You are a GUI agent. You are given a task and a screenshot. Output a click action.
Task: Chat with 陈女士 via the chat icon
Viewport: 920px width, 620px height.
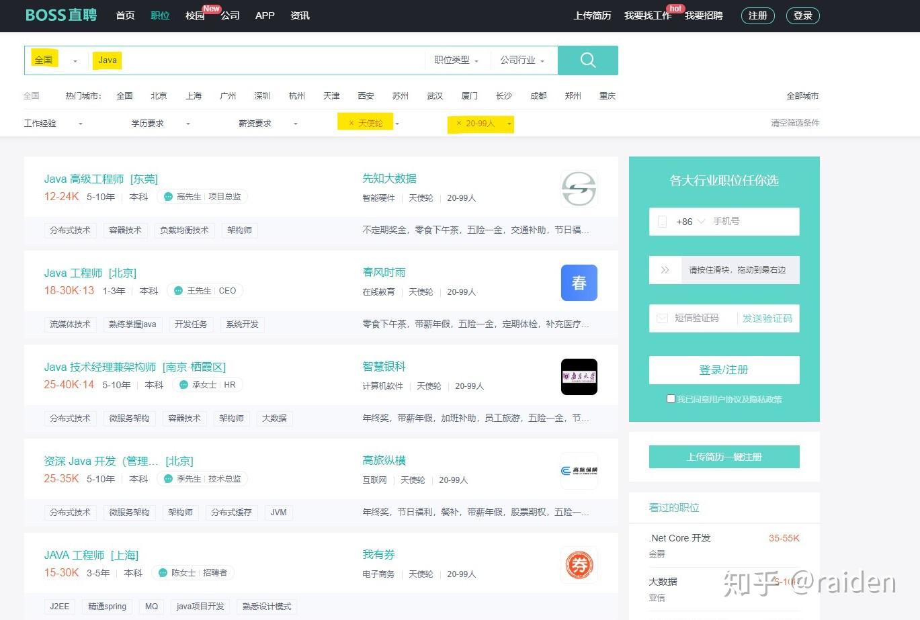163,573
